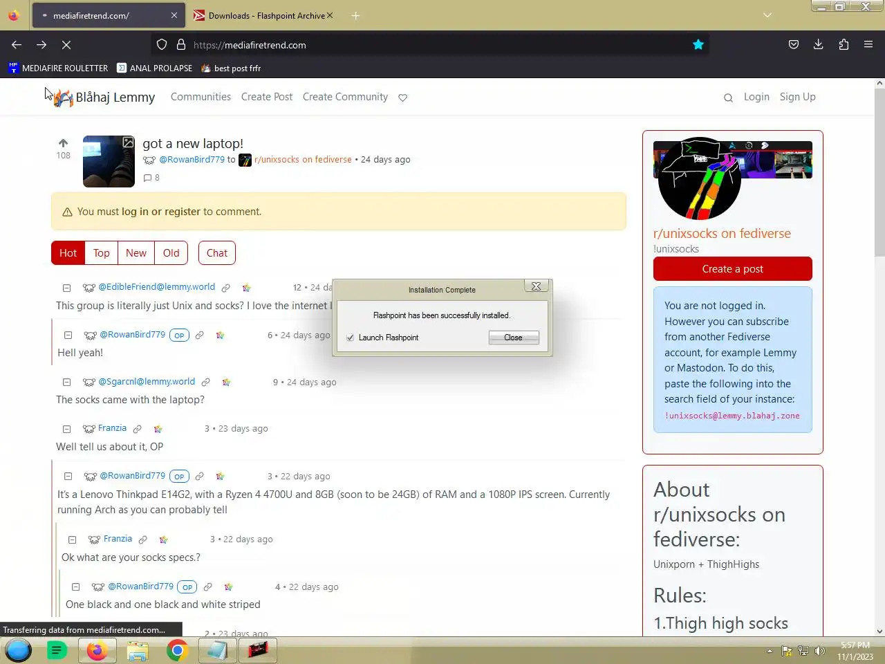
Task: Click the Login link
Action: 756,97
